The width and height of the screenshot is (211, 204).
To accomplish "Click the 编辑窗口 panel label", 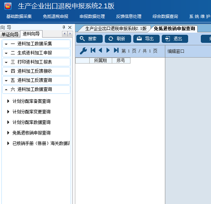I will [x=176, y=51].
